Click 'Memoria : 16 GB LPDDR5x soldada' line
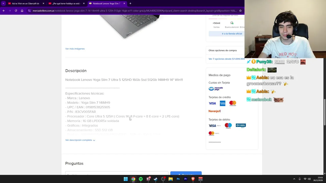The height and width of the screenshot is (183, 326). click(x=92, y=121)
